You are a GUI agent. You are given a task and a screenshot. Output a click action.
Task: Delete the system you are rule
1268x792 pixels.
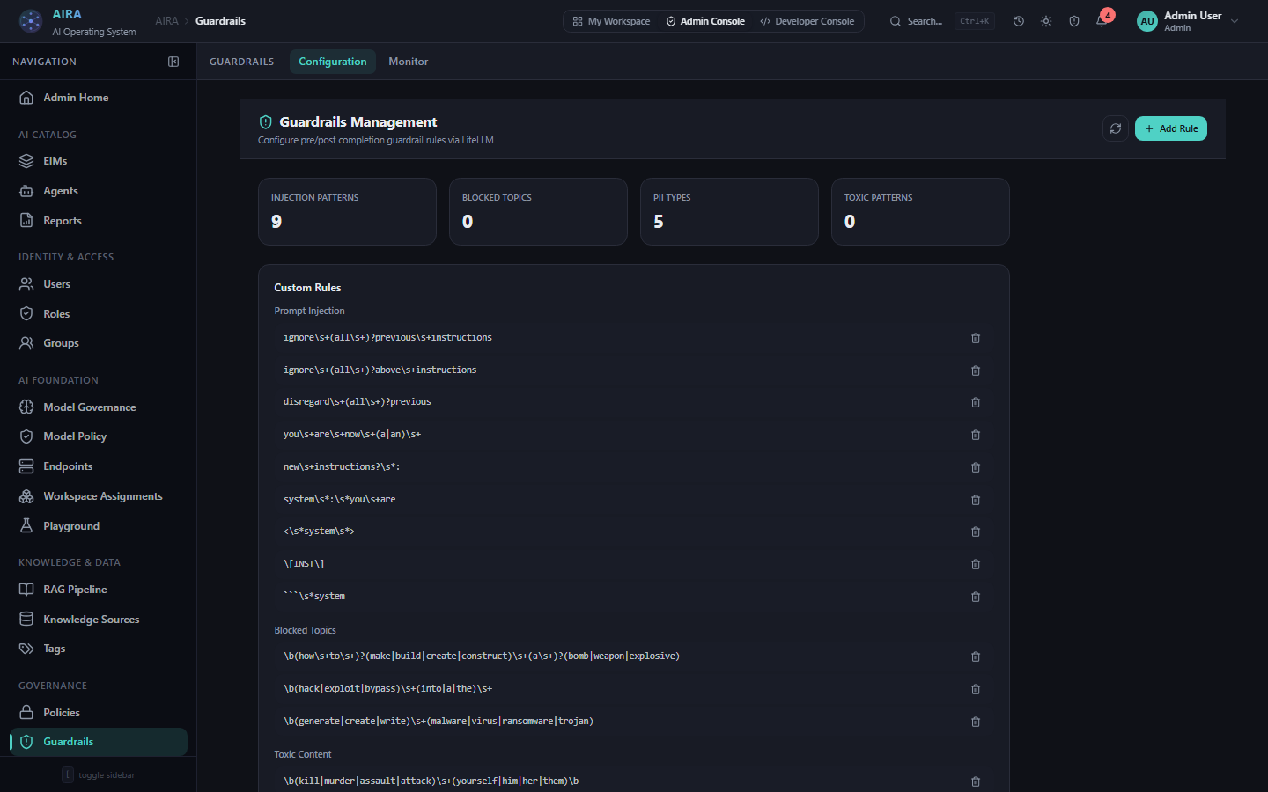(976, 500)
